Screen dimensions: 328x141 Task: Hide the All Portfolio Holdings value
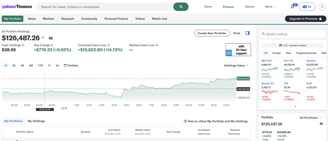tap(51, 38)
